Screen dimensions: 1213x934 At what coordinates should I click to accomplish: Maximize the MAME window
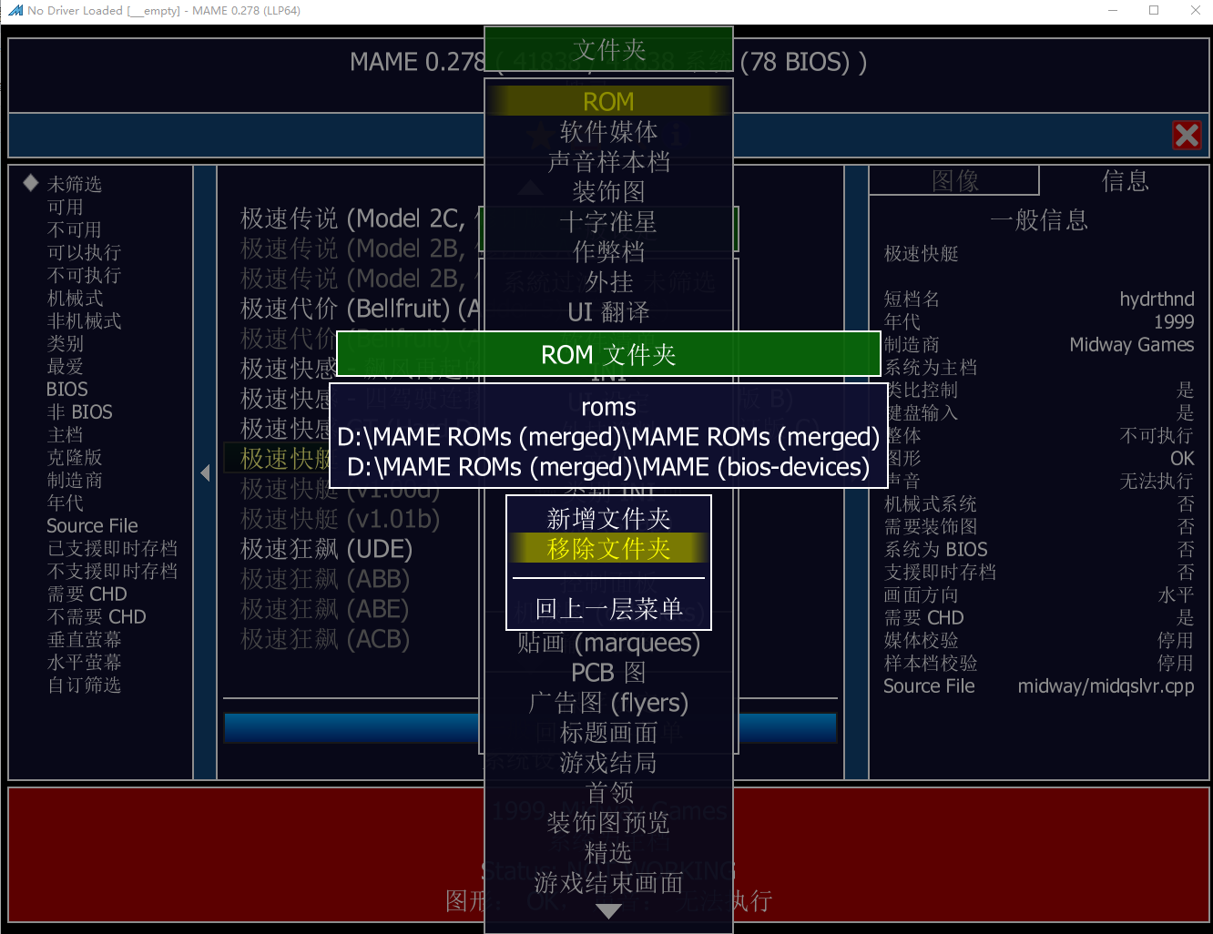1154,11
